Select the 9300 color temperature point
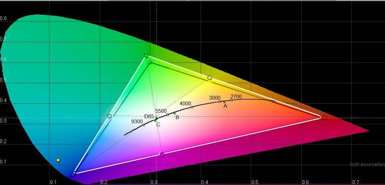Viewport: 385px width, 185px height. [143, 125]
